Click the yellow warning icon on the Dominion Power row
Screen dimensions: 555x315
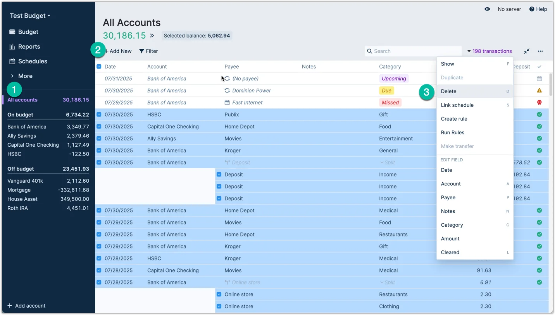(x=539, y=90)
